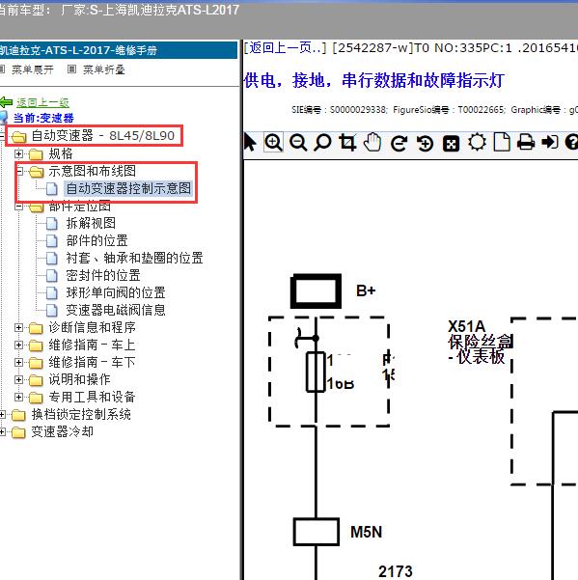Select 专用工具和设备 folder label
This screenshot has height=580, width=578.
pos(92,398)
